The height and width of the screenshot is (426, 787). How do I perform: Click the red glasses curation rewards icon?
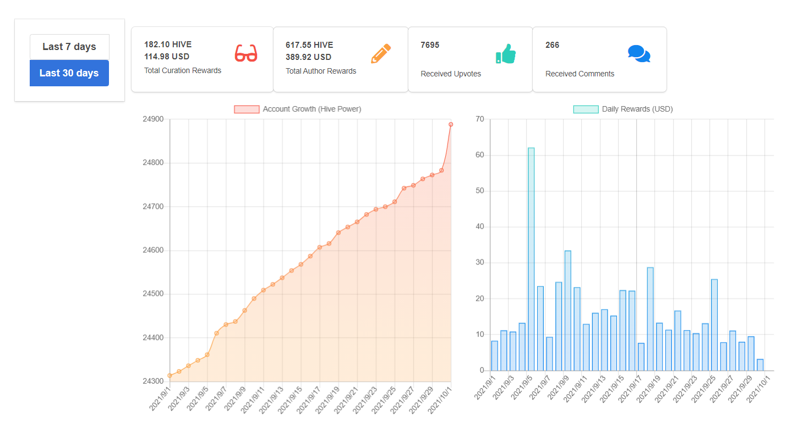[246, 53]
